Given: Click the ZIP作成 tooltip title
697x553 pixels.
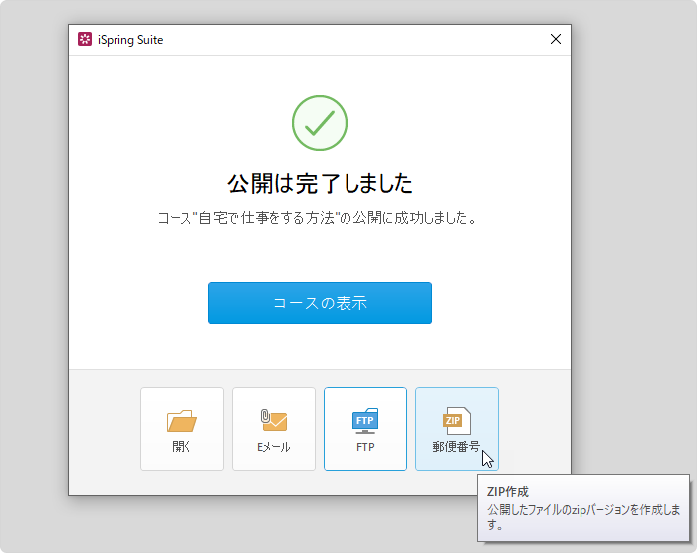Looking at the screenshot, I should 508,492.
